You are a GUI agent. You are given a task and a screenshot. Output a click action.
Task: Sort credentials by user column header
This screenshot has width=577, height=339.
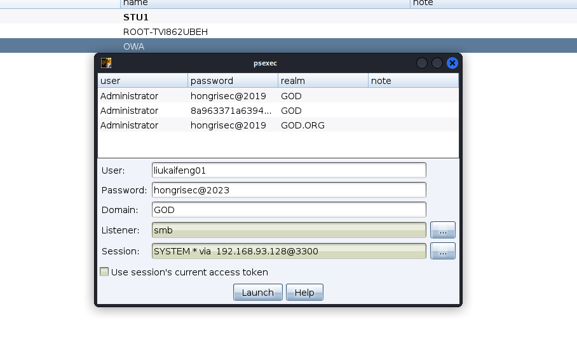point(143,81)
